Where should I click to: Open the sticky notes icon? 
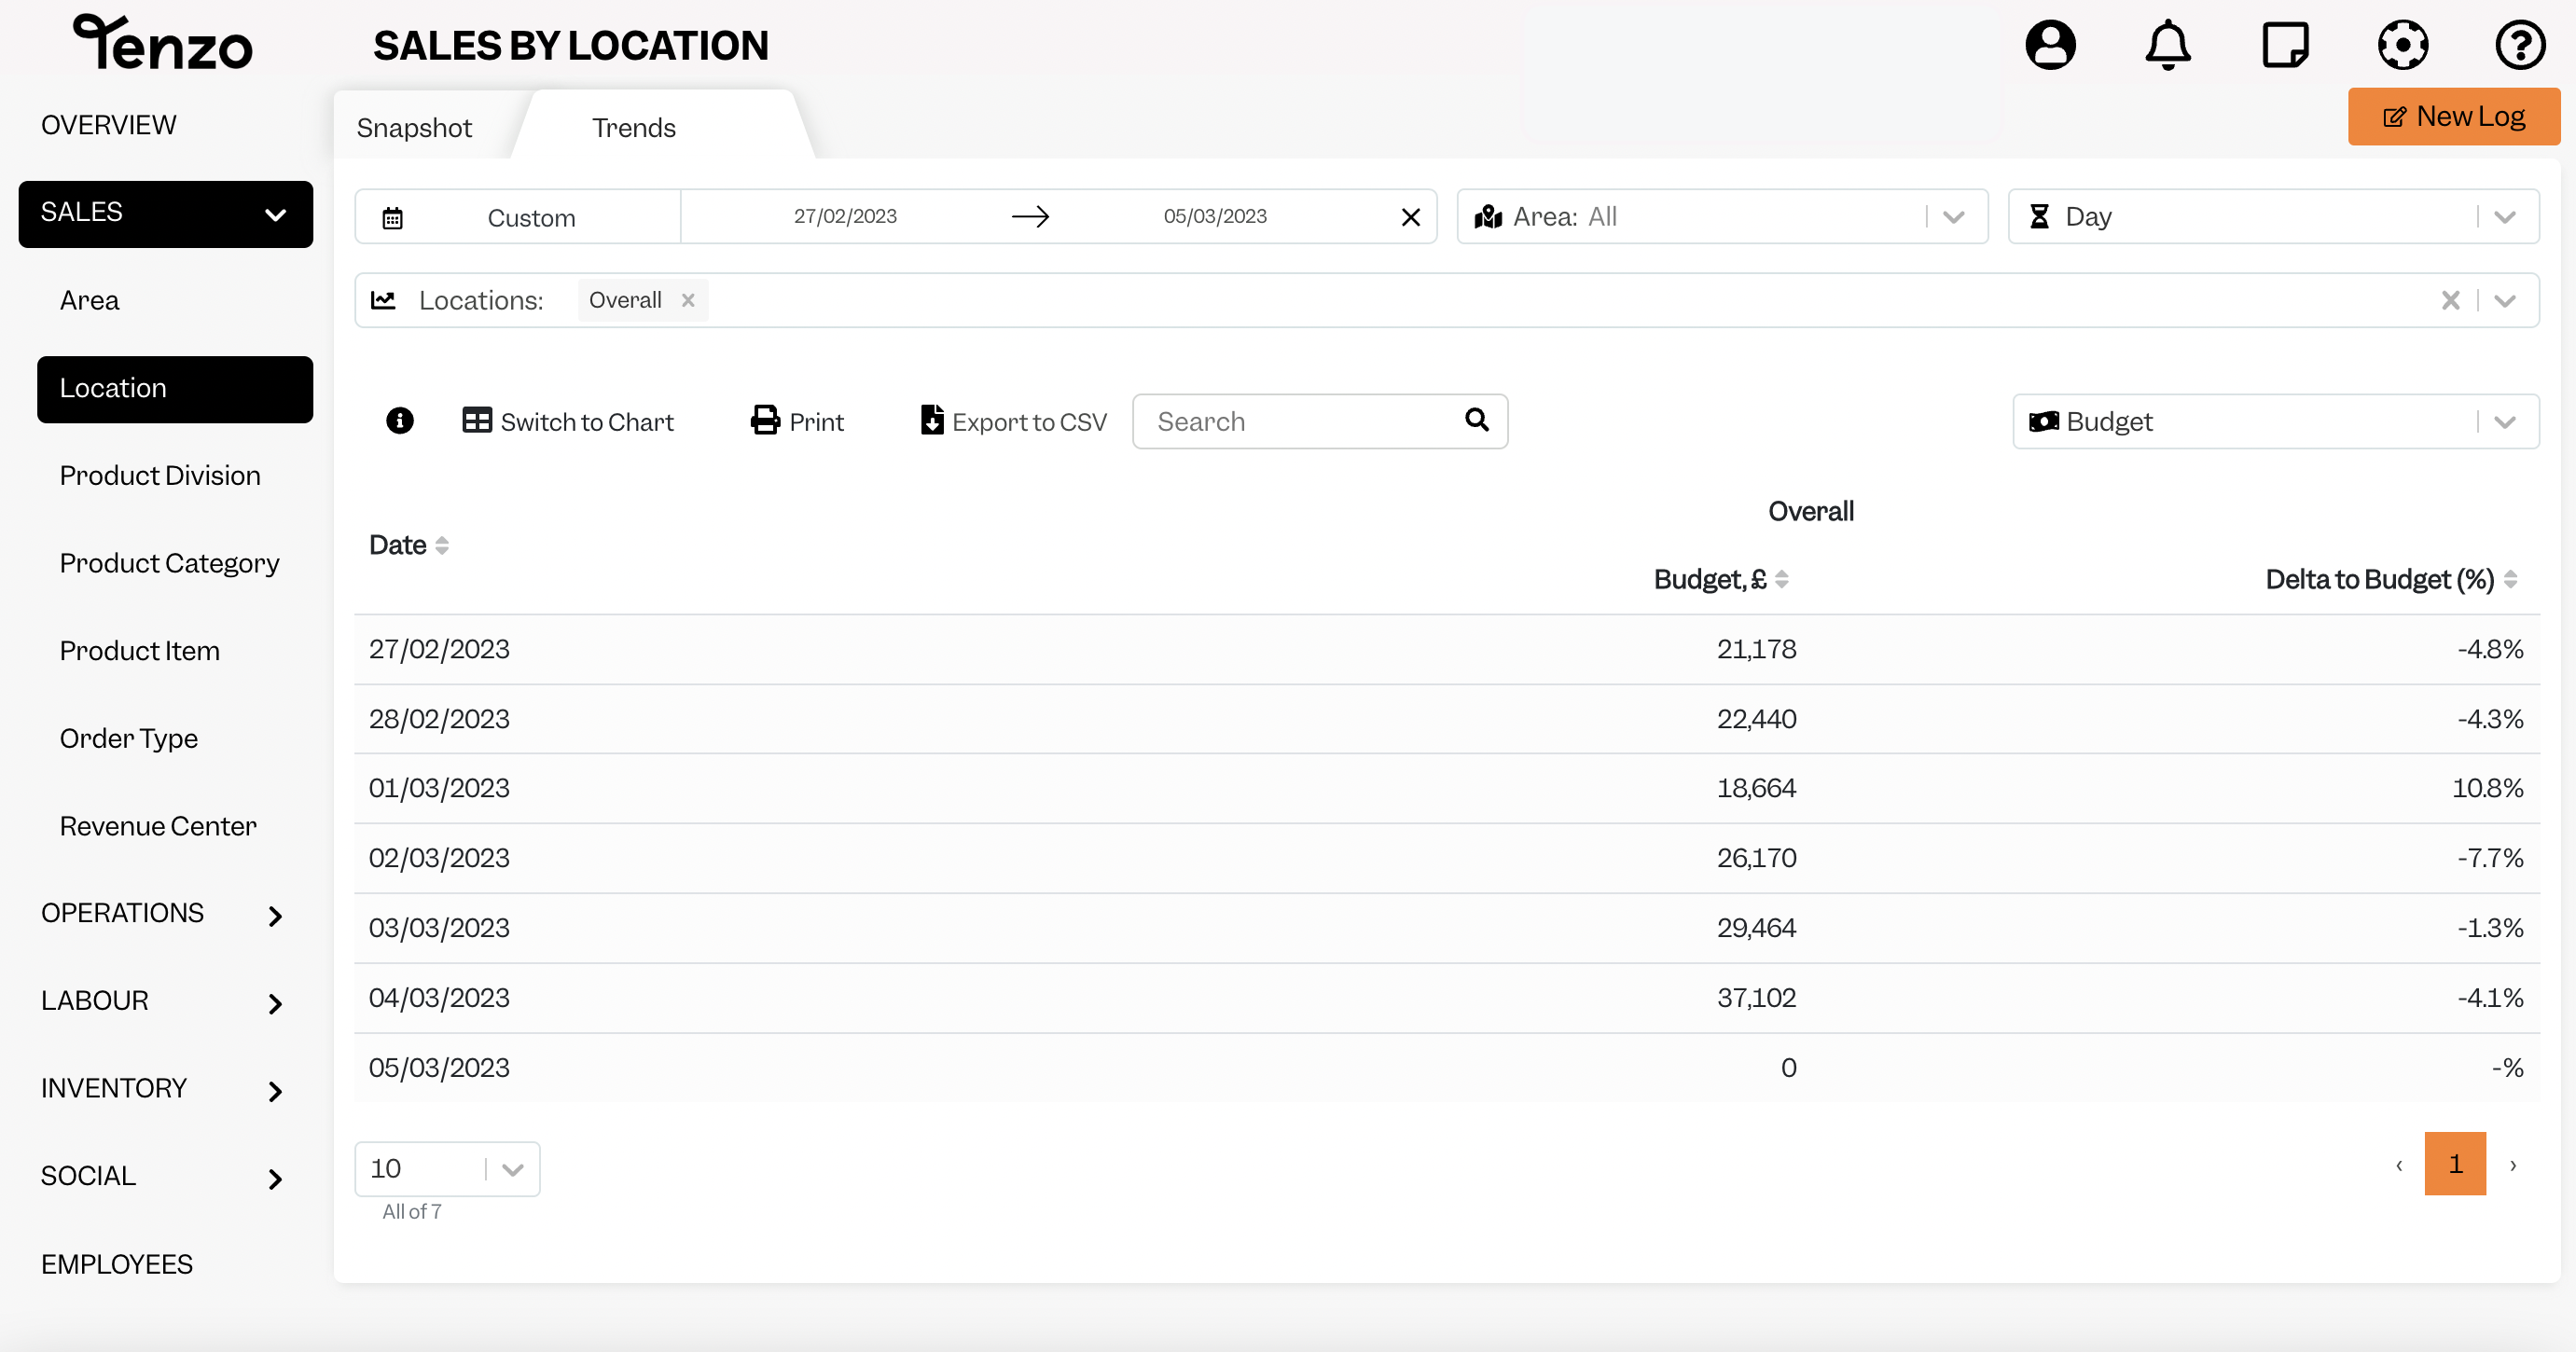[x=2285, y=45]
